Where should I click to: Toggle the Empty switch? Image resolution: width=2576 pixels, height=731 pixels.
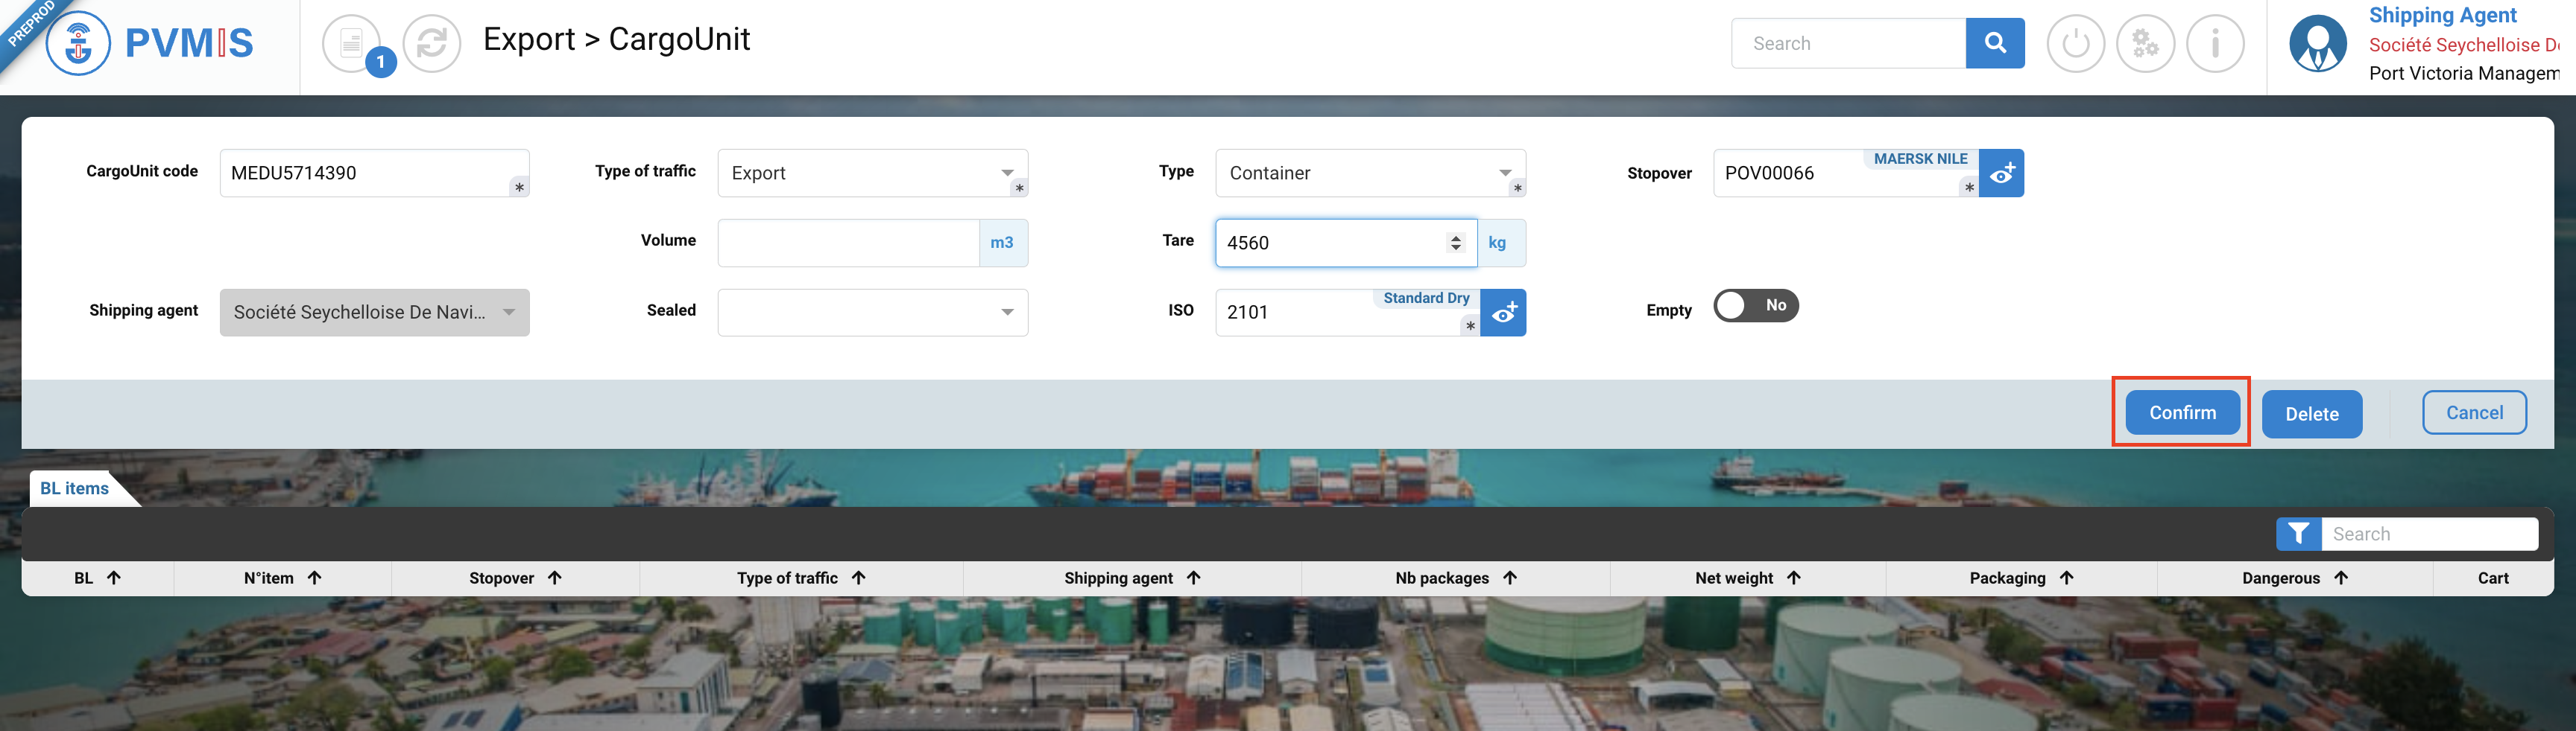click(x=1755, y=306)
